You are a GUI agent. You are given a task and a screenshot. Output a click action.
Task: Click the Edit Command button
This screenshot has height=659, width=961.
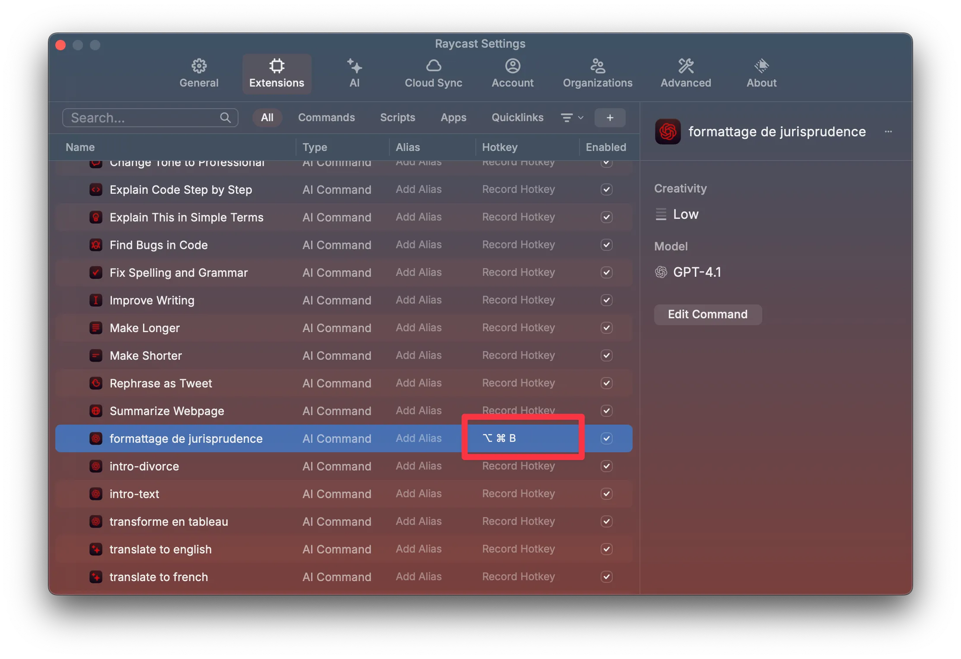[x=707, y=314]
